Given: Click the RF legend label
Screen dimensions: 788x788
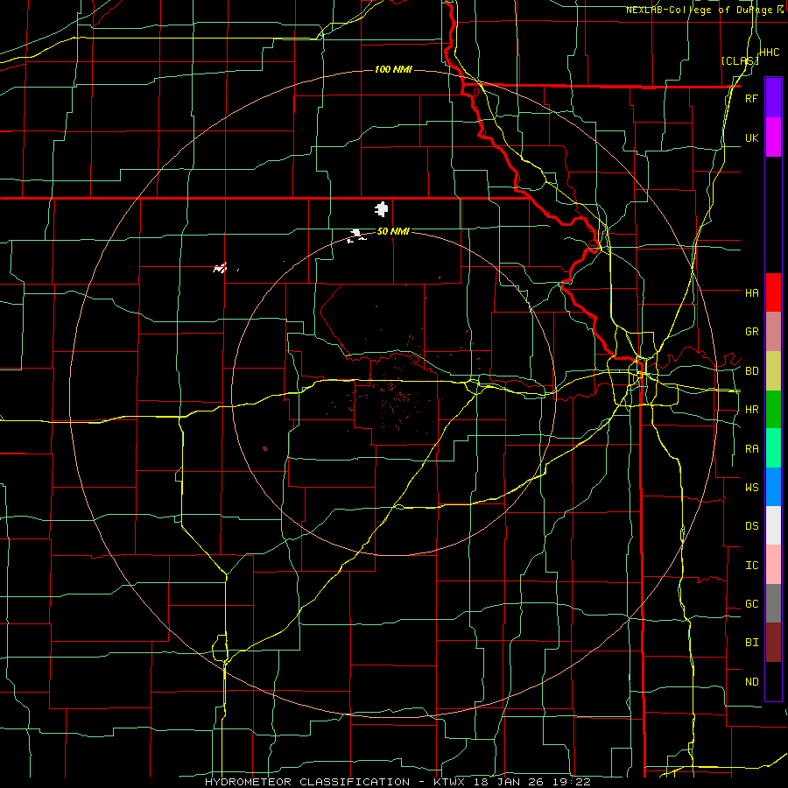Looking at the screenshot, I should (751, 98).
